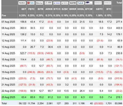Click FBTC outflow (246.9) on 19 Aug

(31, 72)
